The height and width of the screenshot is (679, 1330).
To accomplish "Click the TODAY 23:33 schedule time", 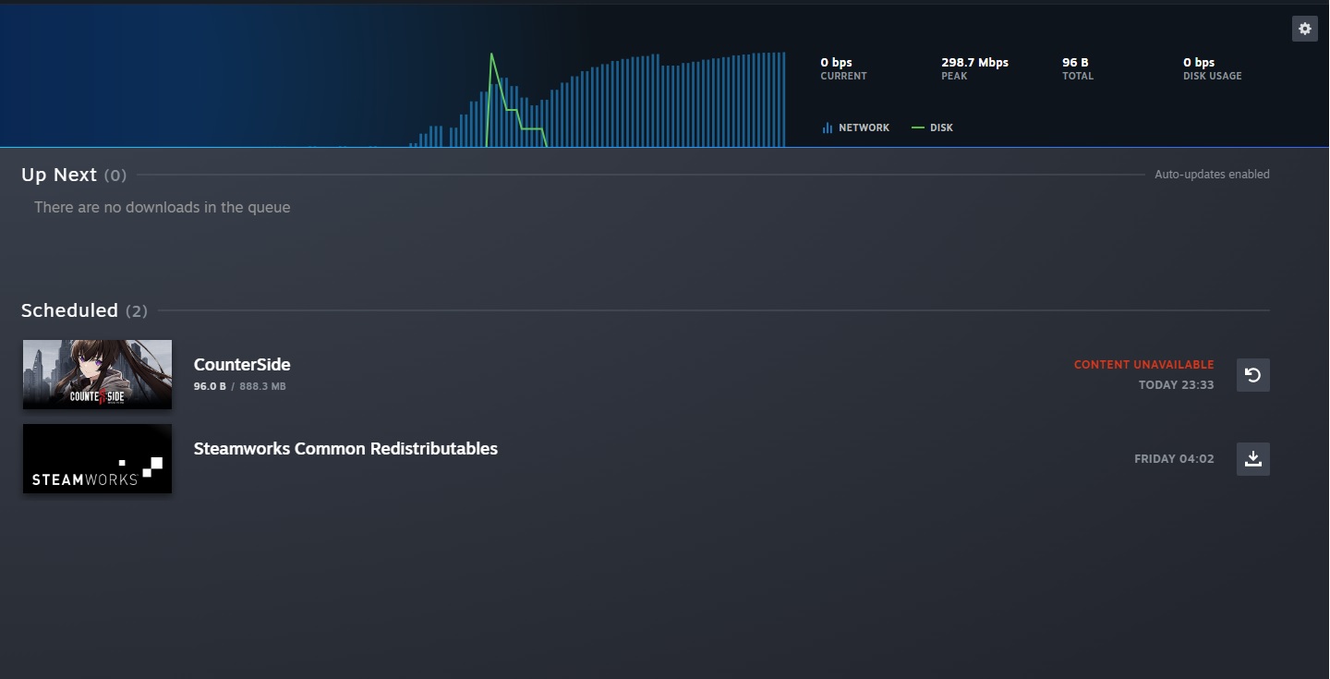I will [x=1176, y=385].
